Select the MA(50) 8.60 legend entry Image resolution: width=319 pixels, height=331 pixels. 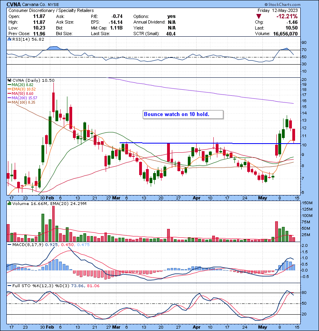click(20, 93)
